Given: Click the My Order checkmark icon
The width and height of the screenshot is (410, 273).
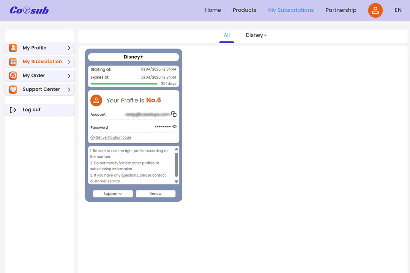Looking at the screenshot, I should pos(13,75).
